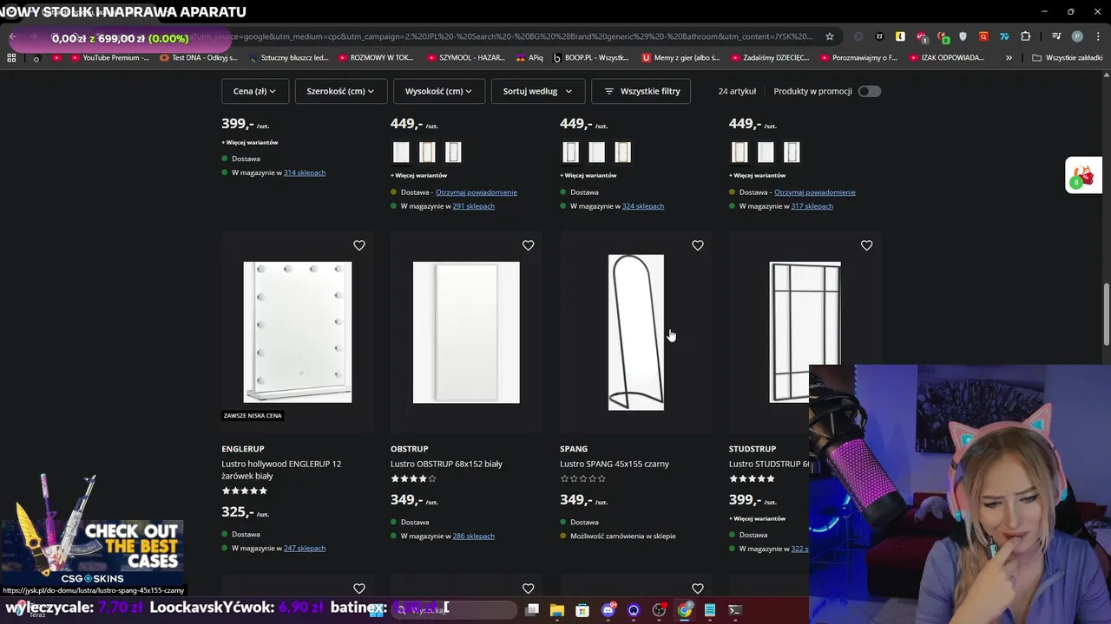Open Lustro SPANG 45x155 czarny product title

[615, 464]
